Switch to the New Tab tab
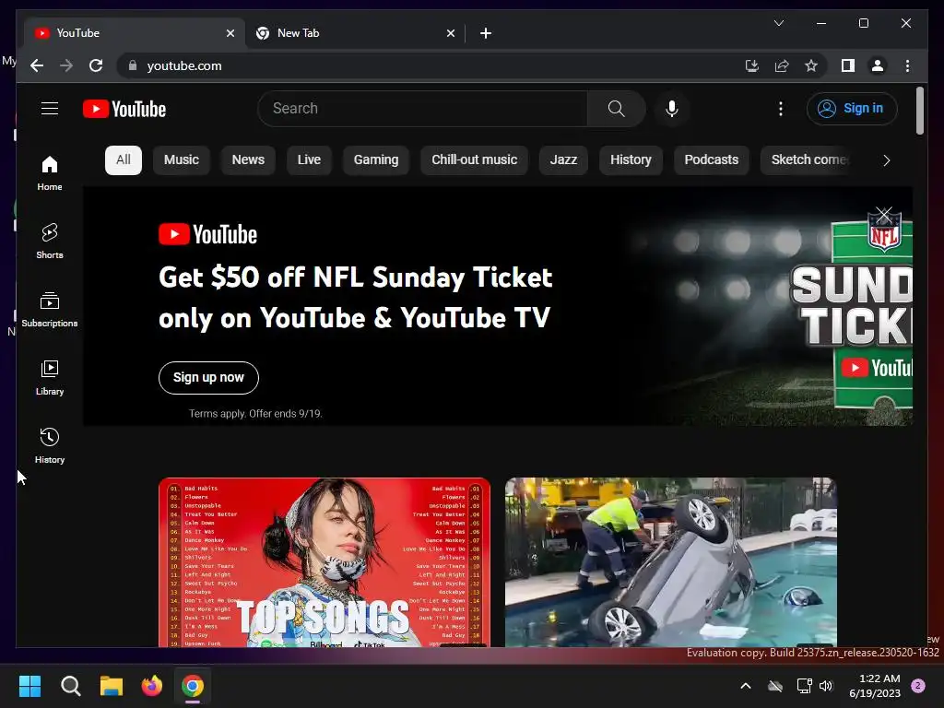Viewport: 944px width, 708px height. [355, 33]
